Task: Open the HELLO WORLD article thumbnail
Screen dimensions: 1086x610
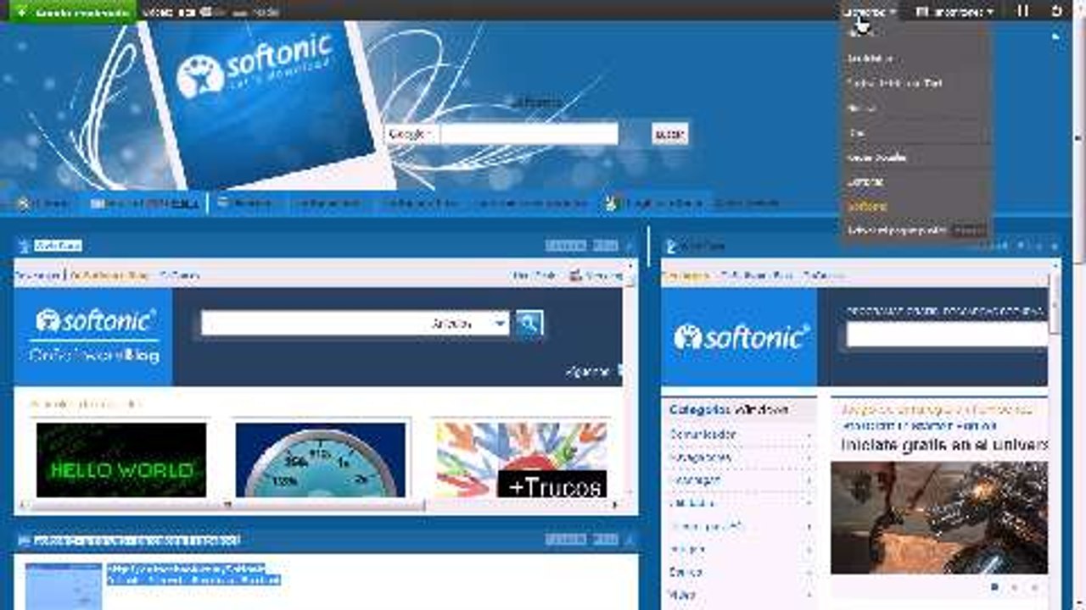Action: (121, 459)
